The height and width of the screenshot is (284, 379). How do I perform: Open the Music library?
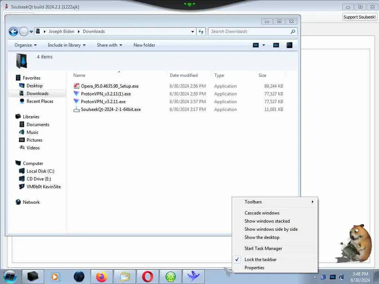(33, 132)
